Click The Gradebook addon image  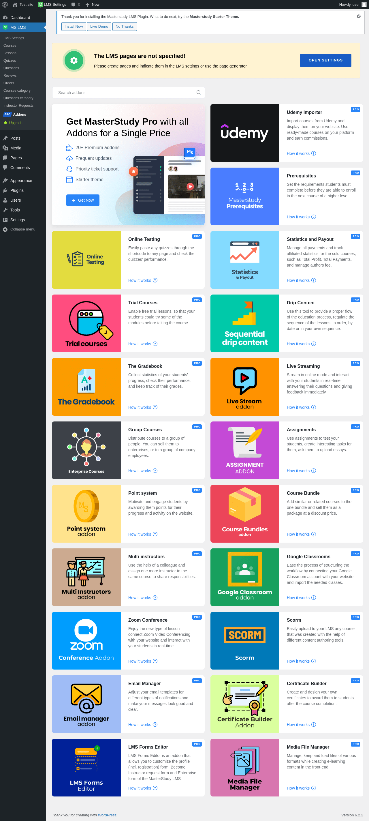(86, 387)
